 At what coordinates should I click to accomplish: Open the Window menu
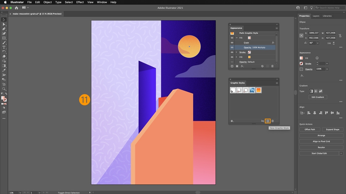(x=102, y=2)
